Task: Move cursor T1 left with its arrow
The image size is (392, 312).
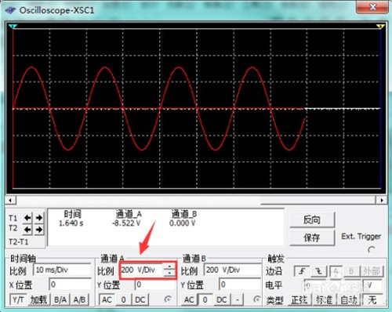Action: (27, 217)
